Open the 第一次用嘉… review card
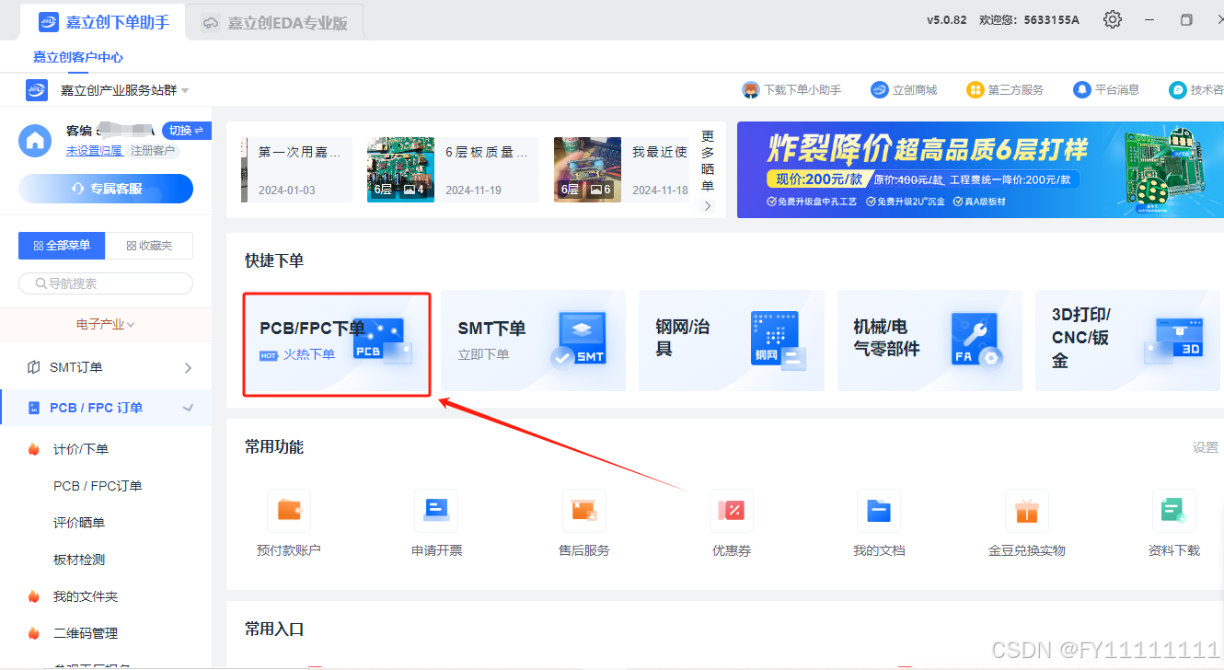This screenshot has height=670, width=1224. [x=296, y=170]
